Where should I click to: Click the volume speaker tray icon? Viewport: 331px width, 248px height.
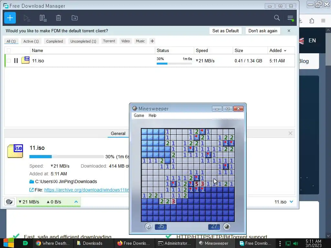tap(296, 243)
